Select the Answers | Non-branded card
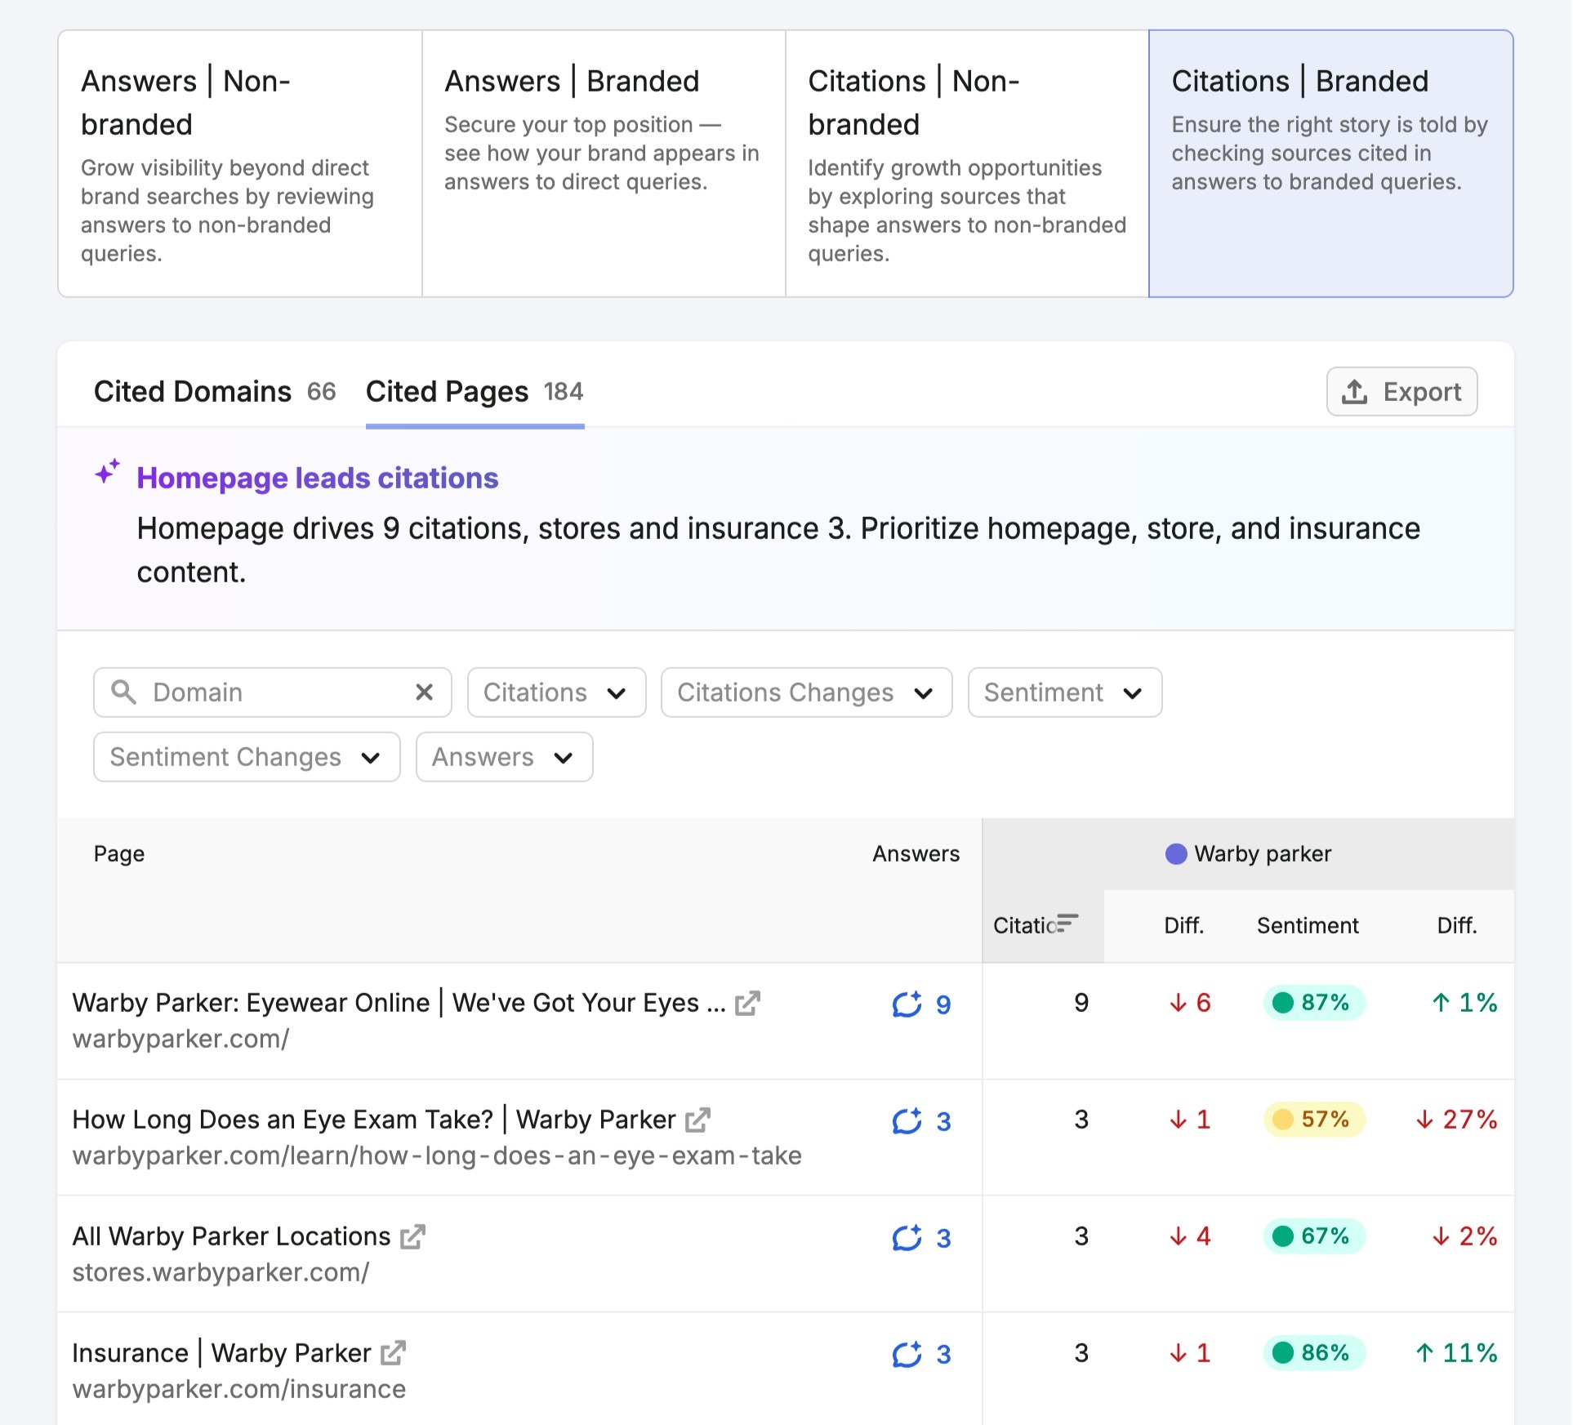 [240, 164]
